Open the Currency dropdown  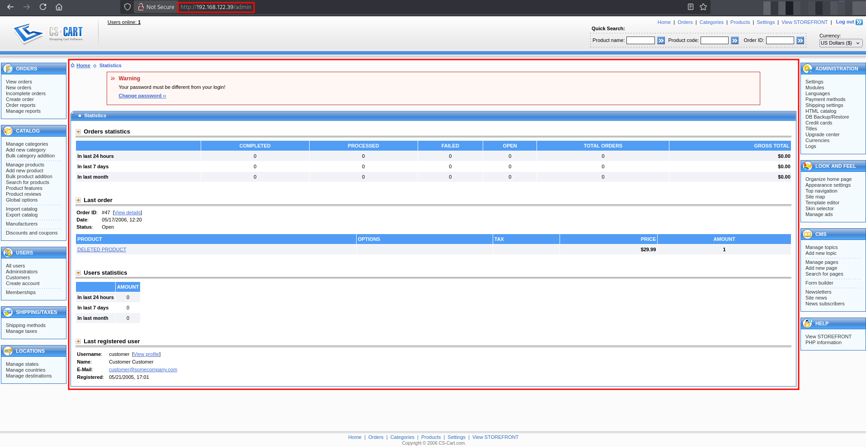click(841, 43)
